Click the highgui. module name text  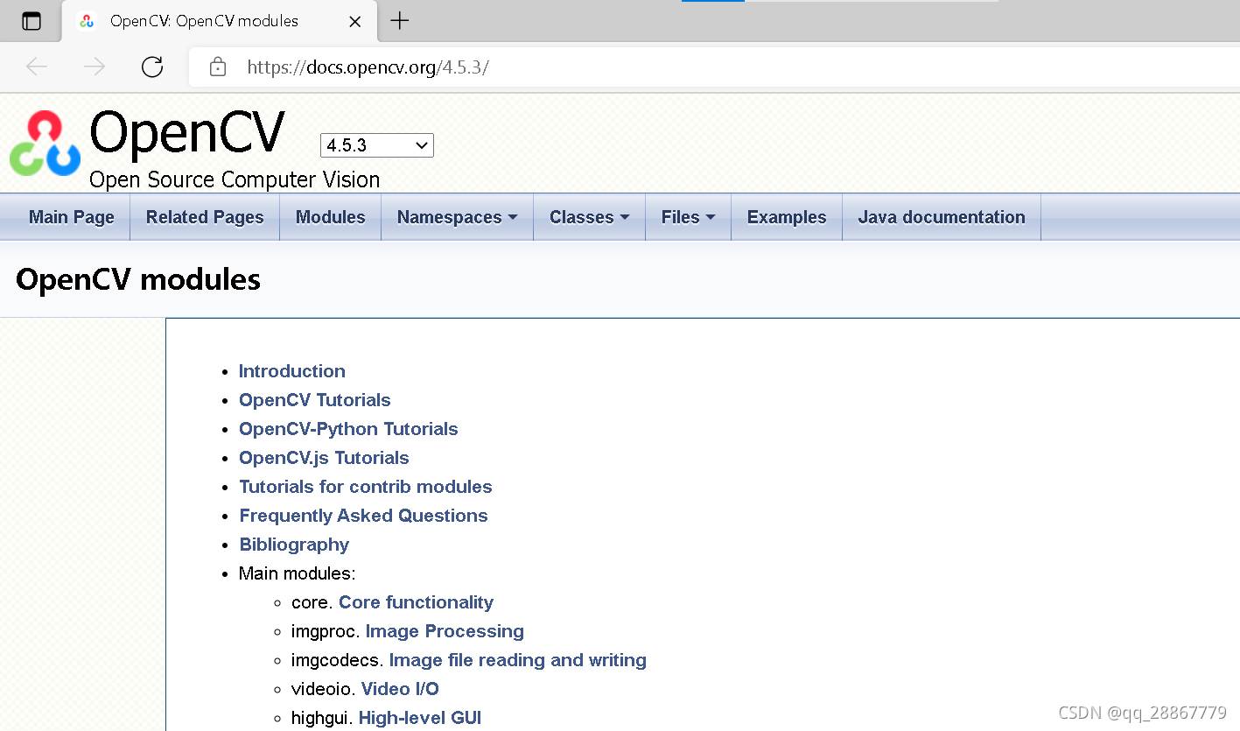point(323,718)
